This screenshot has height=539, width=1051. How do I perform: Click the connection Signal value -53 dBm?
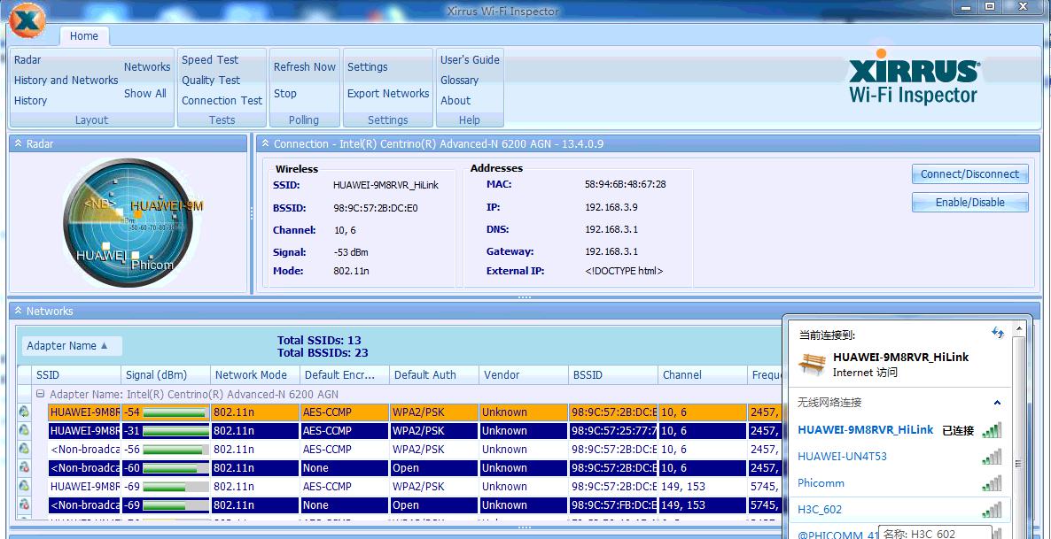pyautogui.click(x=351, y=252)
